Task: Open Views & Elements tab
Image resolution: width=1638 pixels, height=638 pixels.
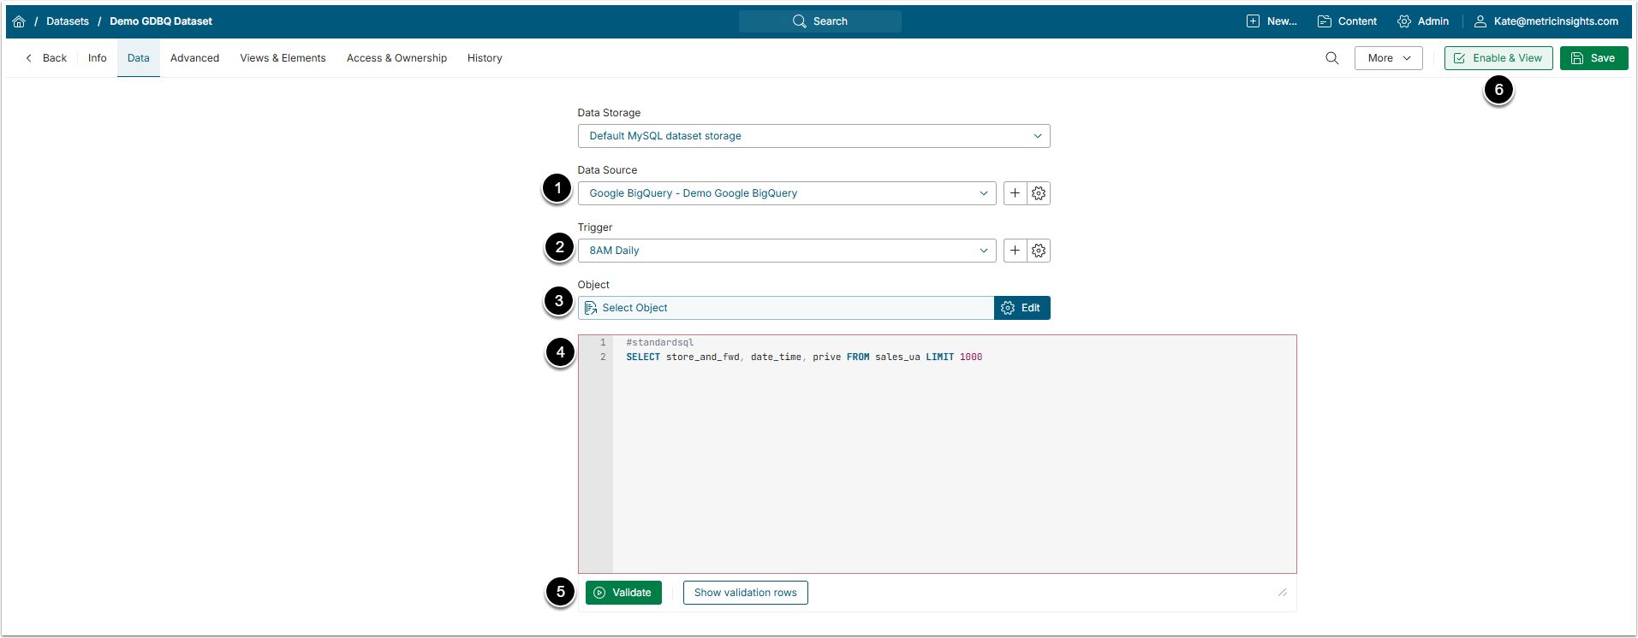Action: [283, 58]
